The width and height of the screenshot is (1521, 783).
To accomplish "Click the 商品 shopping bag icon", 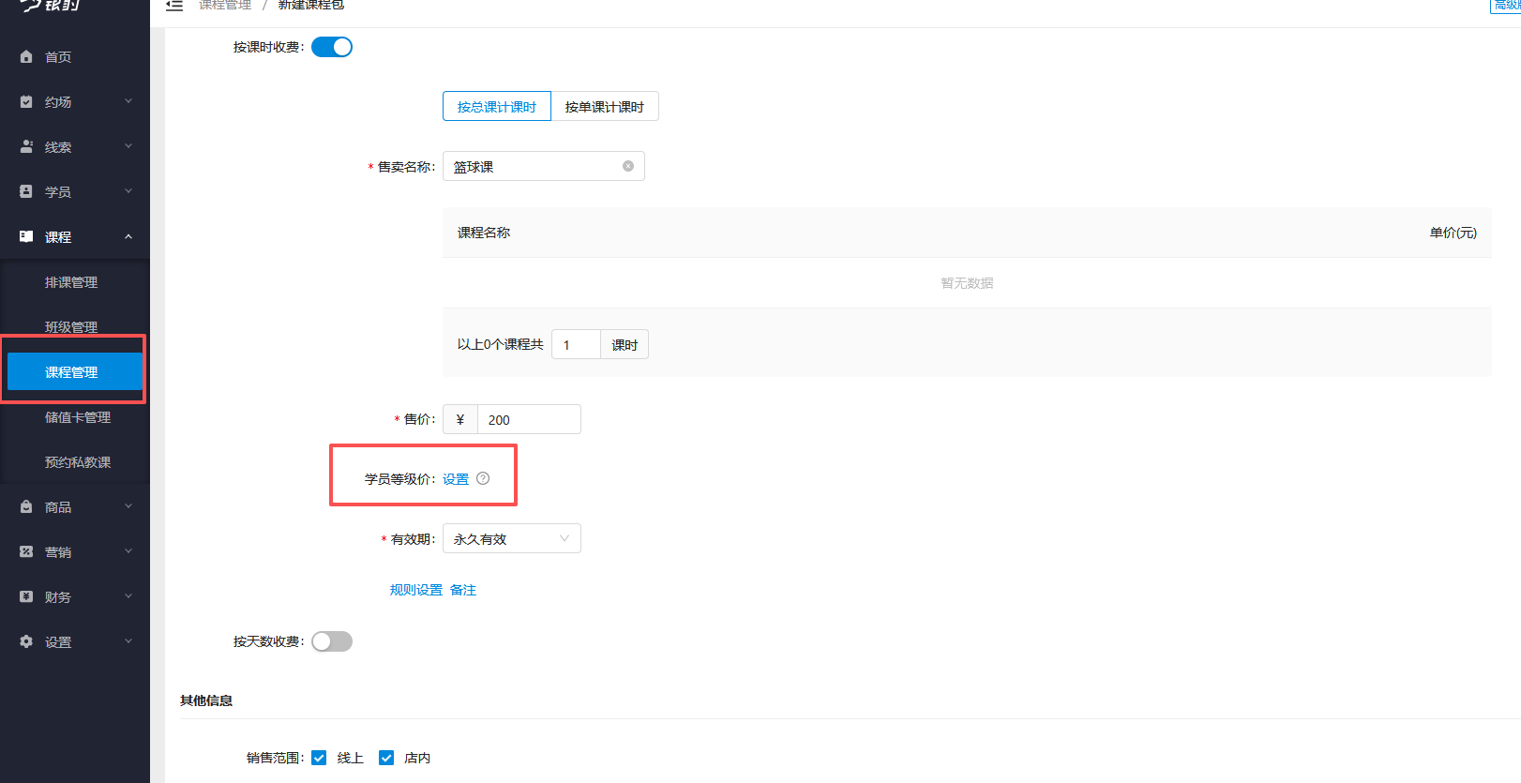I will point(26,507).
